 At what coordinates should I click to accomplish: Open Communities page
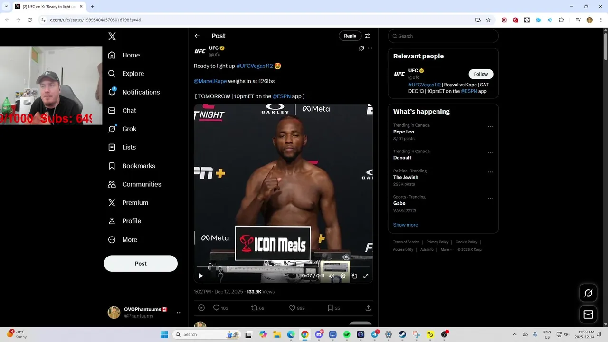(x=134, y=184)
